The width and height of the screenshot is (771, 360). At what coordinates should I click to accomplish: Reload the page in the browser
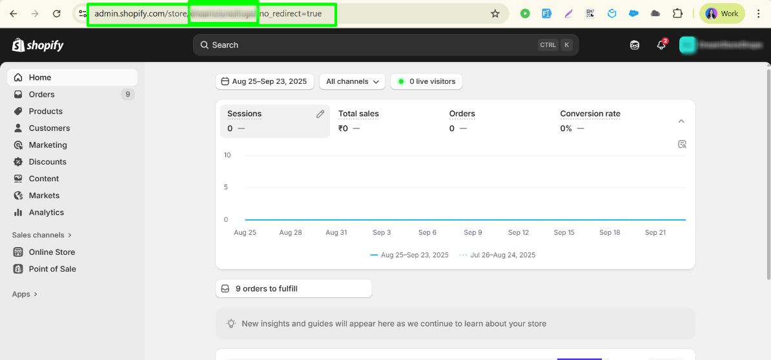[x=57, y=14]
